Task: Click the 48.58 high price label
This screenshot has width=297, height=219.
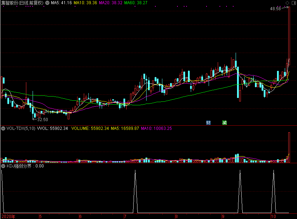Action: point(275,9)
